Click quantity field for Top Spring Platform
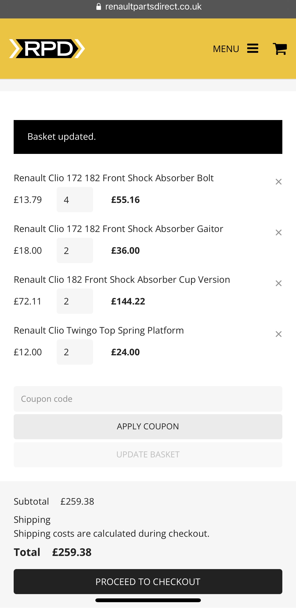This screenshot has height=608, width=296. point(75,352)
